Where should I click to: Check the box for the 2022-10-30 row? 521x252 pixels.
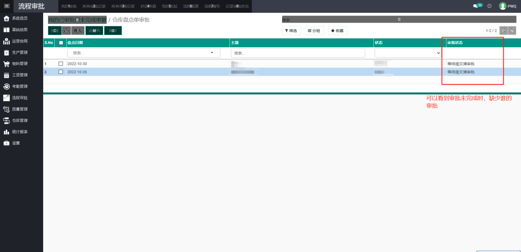[x=61, y=64]
